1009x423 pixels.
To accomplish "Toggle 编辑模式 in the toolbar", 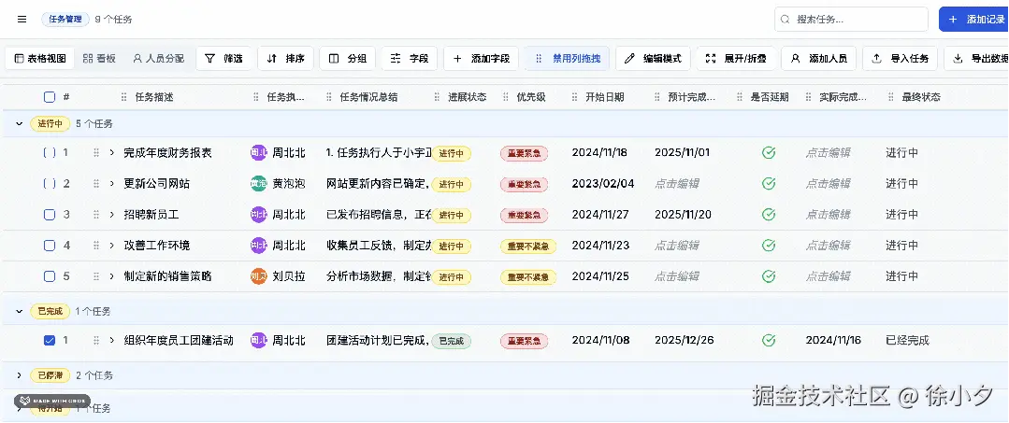I will (653, 59).
